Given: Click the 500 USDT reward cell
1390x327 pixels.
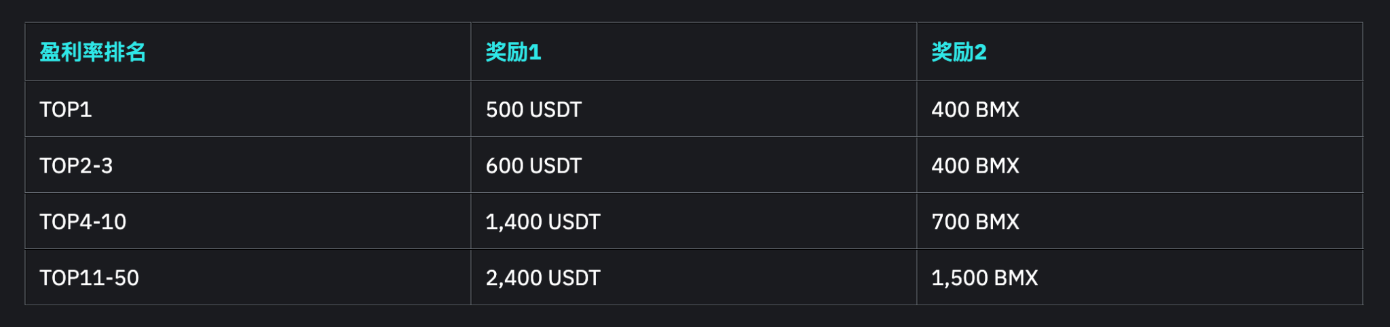Looking at the screenshot, I should tap(533, 110).
